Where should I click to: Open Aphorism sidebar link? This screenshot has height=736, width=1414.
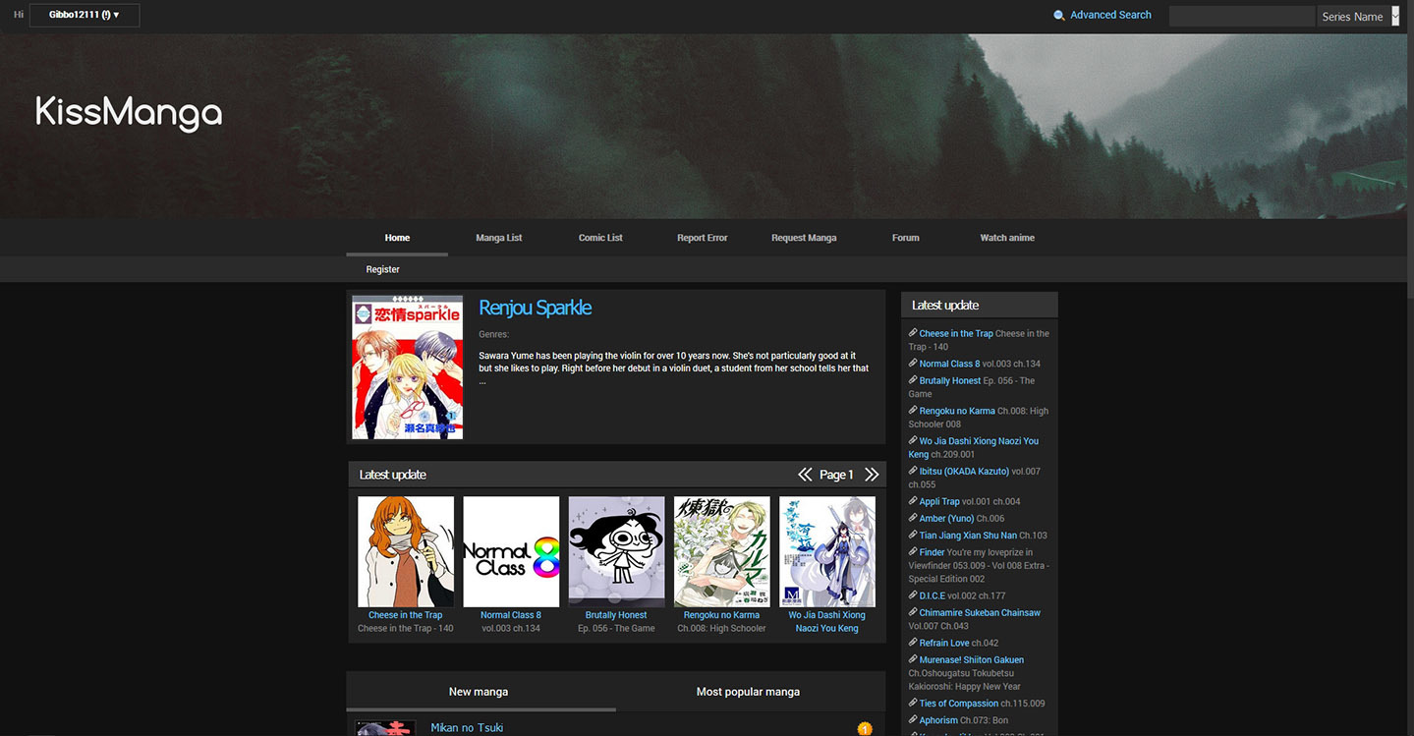(x=938, y=720)
